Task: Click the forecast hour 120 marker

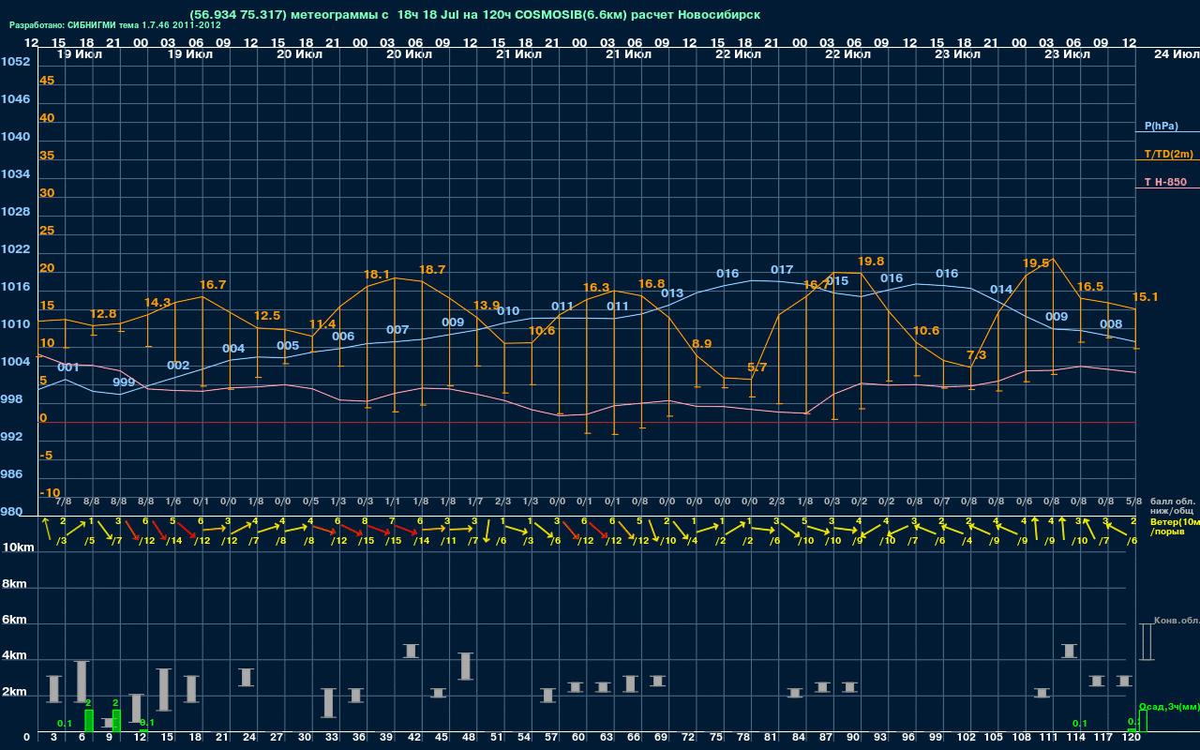Action: 1132,739
